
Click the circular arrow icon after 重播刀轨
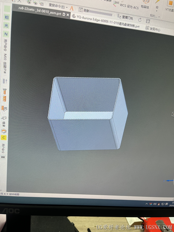tap(140, 20)
